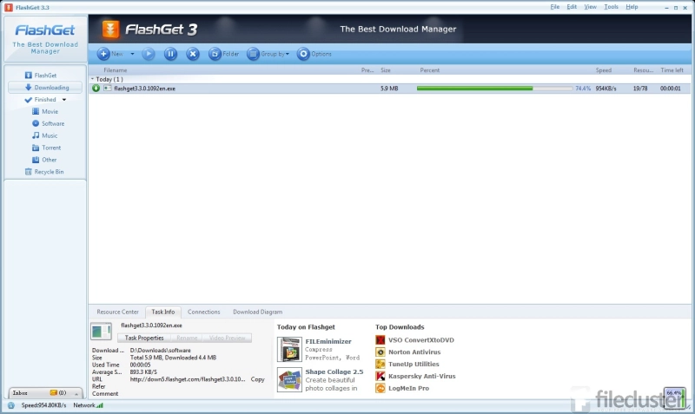Expand the Group by dropdown
This screenshot has width=695, height=414.
pyautogui.click(x=268, y=54)
